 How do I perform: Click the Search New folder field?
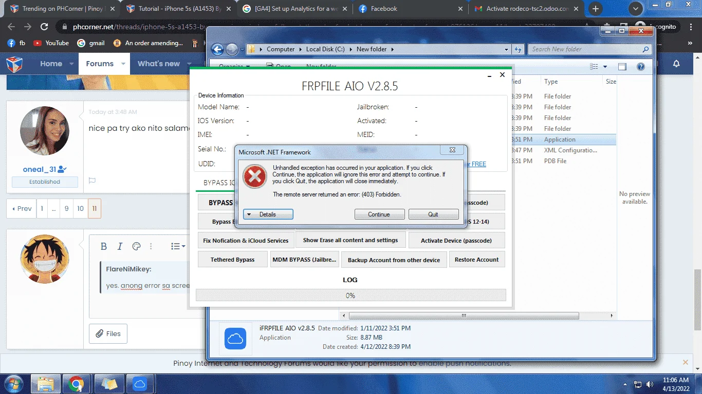(x=590, y=49)
